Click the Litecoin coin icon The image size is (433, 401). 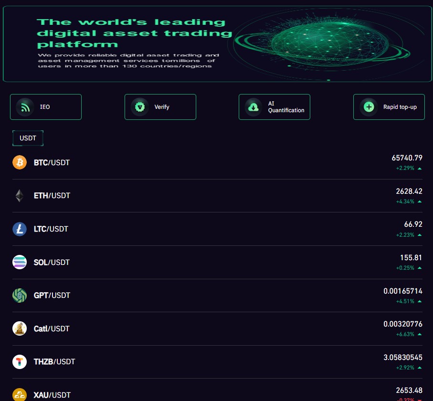pyautogui.click(x=20, y=229)
